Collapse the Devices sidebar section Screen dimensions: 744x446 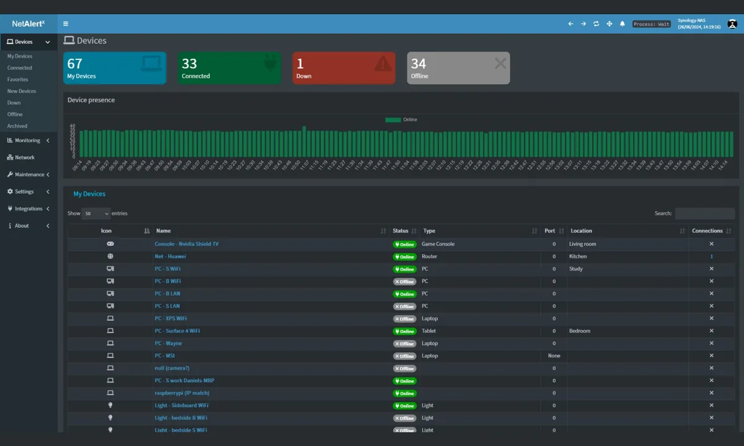[29, 42]
